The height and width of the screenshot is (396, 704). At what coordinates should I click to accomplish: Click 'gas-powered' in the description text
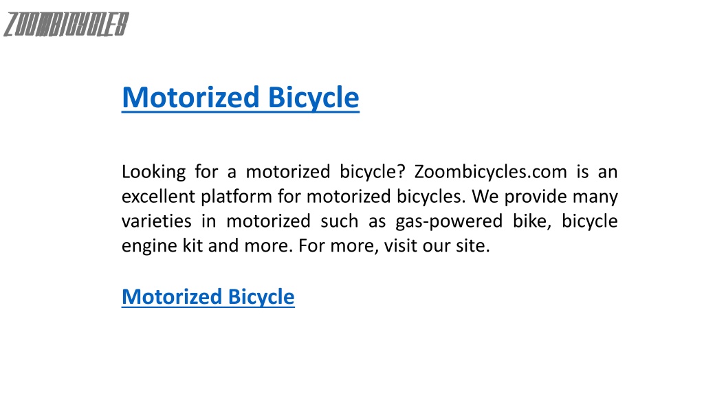tap(448, 222)
